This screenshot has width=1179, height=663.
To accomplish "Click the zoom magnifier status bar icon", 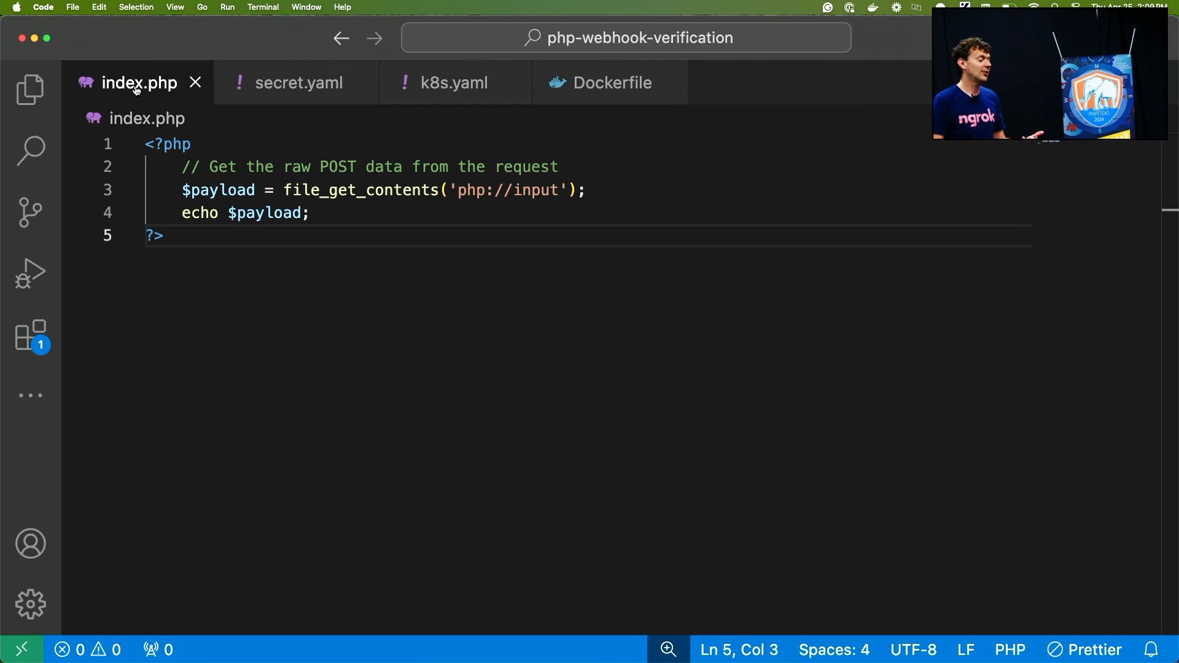I will click(x=668, y=649).
